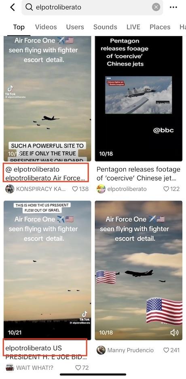Open the BBC Chinese jets video thumbnail
This screenshot has width=186, height=379.
(138, 98)
